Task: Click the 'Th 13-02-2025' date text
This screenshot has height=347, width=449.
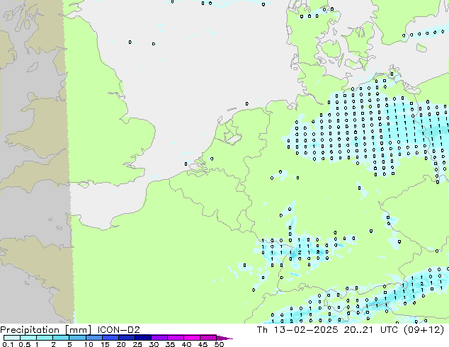Action: 297,330
